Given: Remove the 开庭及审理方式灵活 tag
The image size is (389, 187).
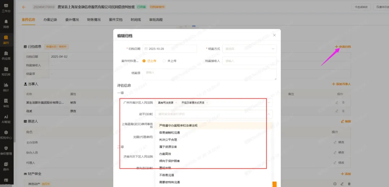Looking at the screenshot, I should coord(207,102).
